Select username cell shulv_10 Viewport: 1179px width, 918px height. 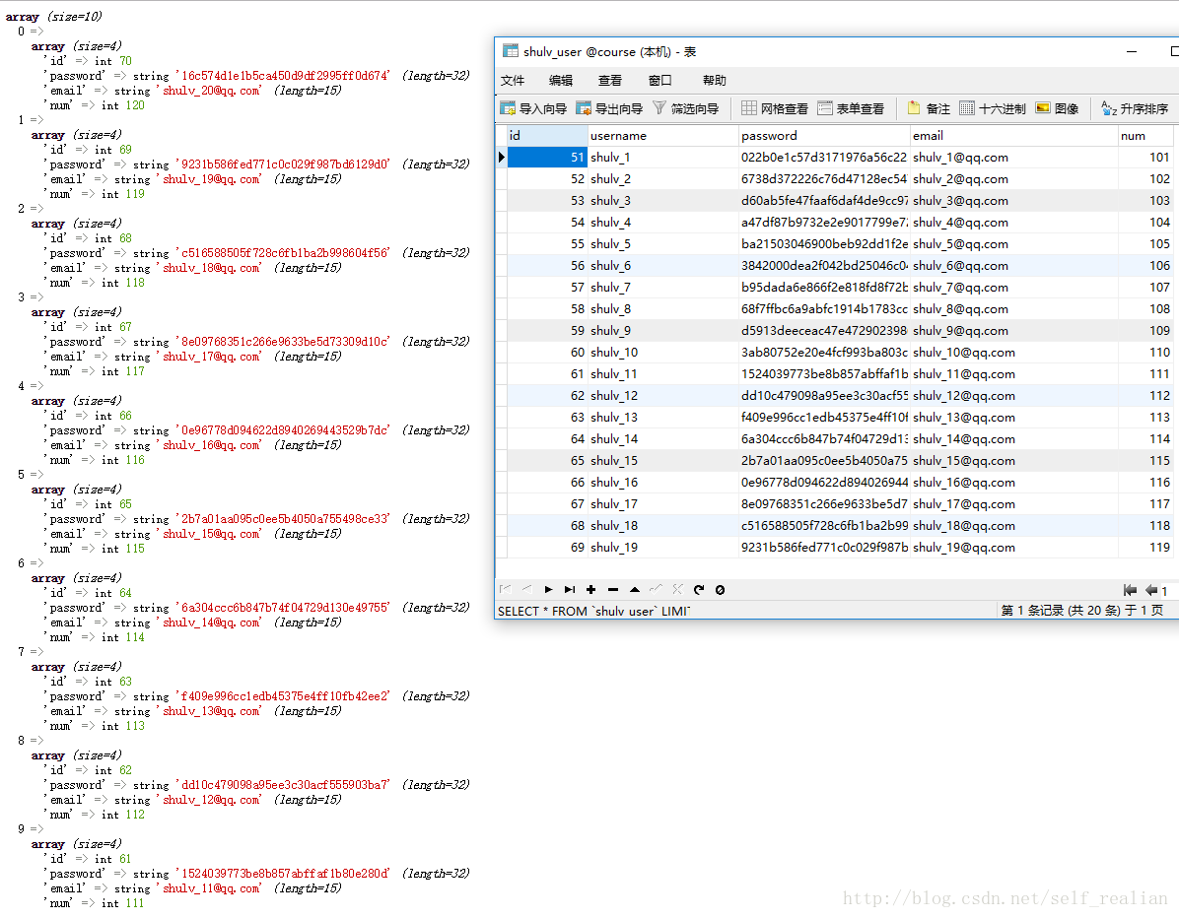tap(662, 353)
